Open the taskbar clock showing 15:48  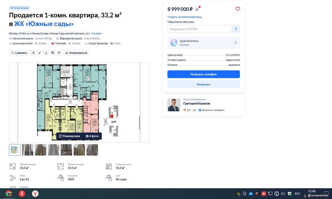pyautogui.click(x=312, y=191)
